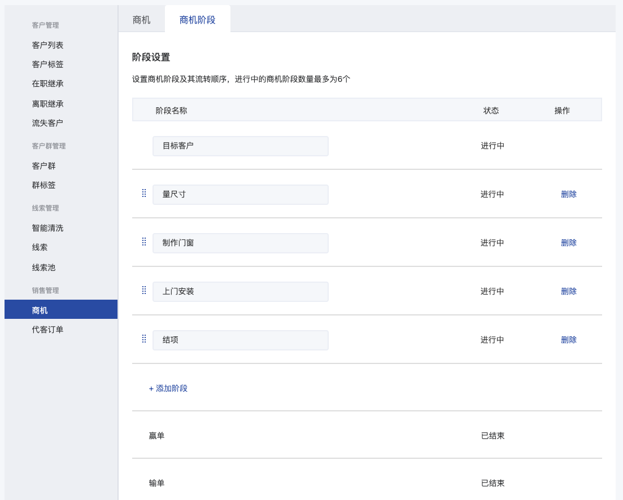Click + 添加阶段 to add stage
The image size is (623, 500).
[168, 388]
